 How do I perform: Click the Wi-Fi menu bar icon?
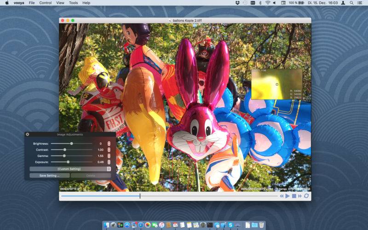(268, 3)
